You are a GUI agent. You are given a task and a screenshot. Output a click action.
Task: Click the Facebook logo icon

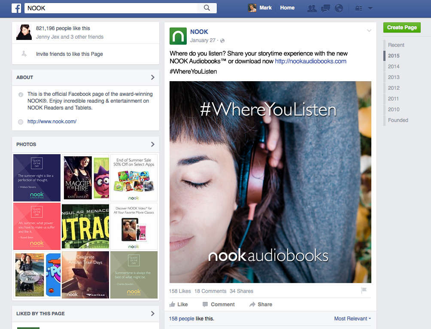16,8
